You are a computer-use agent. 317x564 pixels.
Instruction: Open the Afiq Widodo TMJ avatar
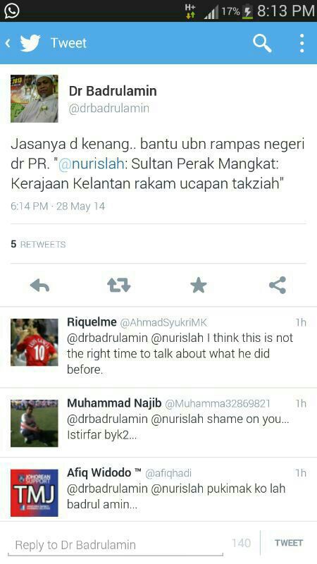tap(34, 493)
